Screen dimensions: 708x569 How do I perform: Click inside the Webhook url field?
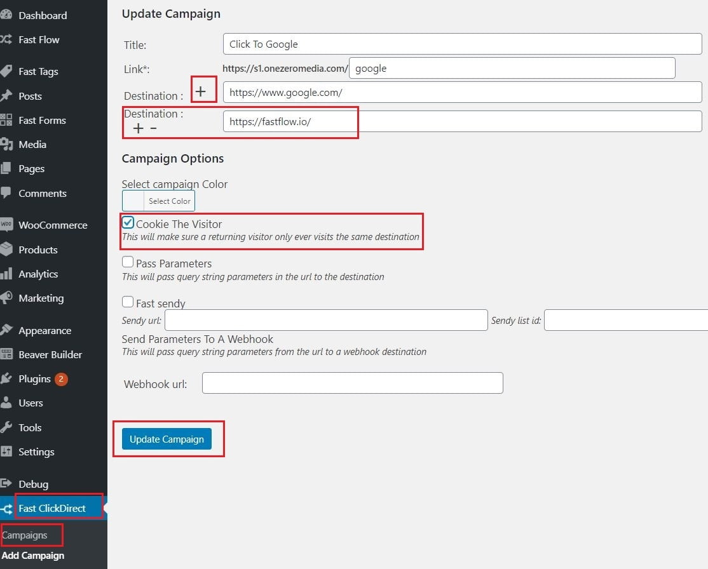[351, 382]
